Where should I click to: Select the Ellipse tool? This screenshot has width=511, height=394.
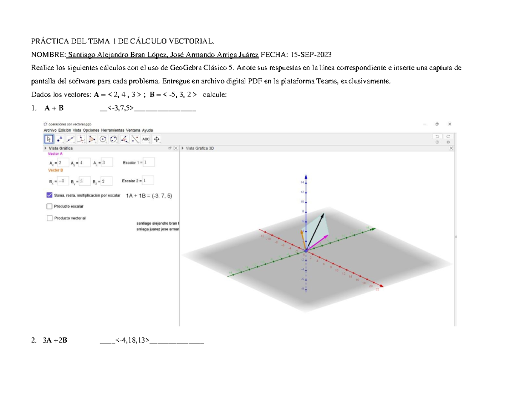pos(114,139)
